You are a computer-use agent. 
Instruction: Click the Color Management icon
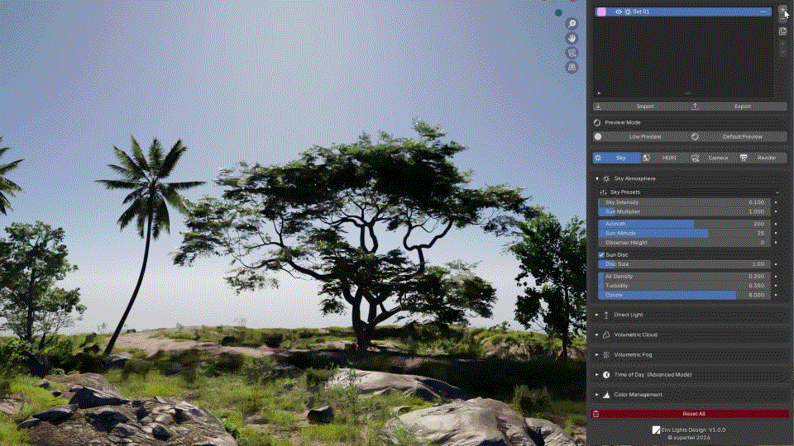[606, 395]
